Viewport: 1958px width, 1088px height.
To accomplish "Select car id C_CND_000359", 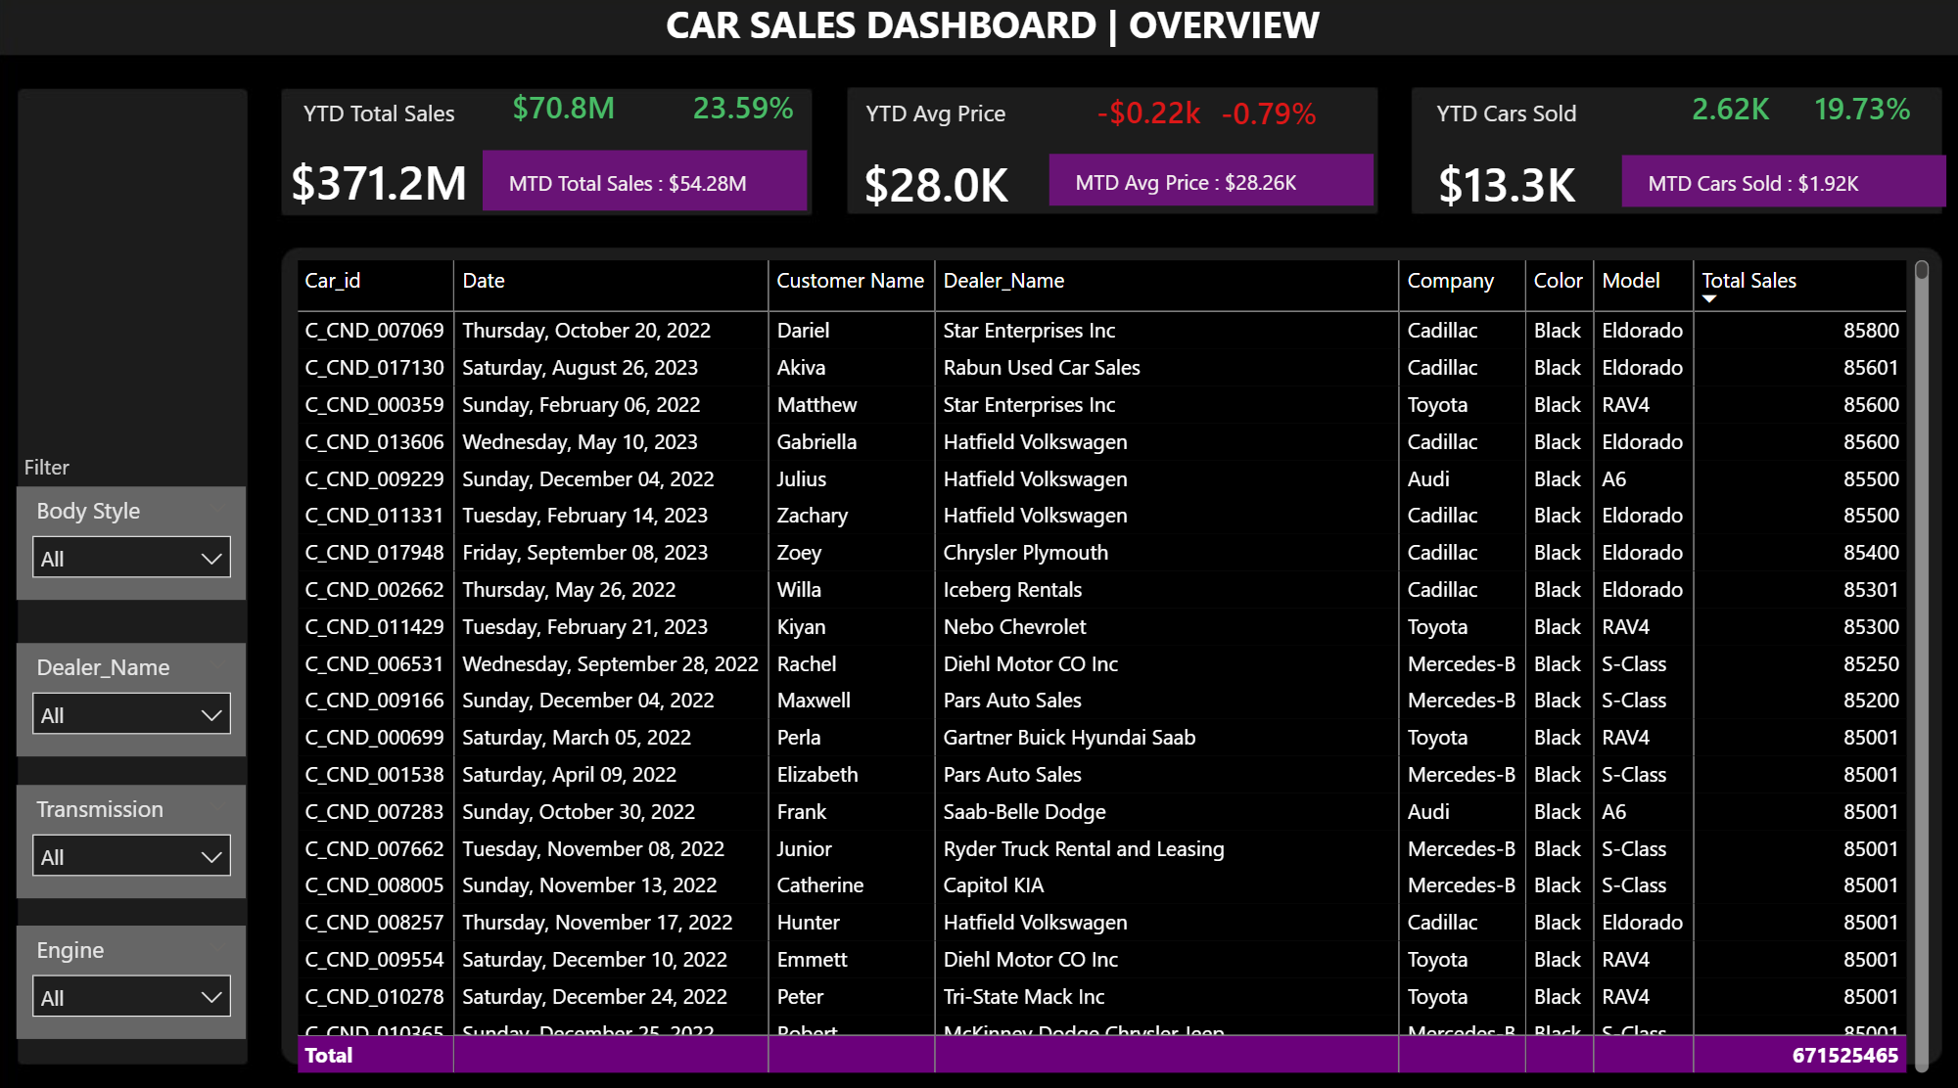I will click(x=374, y=405).
